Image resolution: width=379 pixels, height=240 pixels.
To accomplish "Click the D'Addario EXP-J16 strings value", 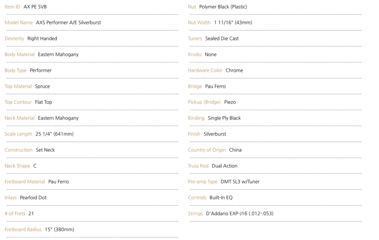I will coord(240,213).
